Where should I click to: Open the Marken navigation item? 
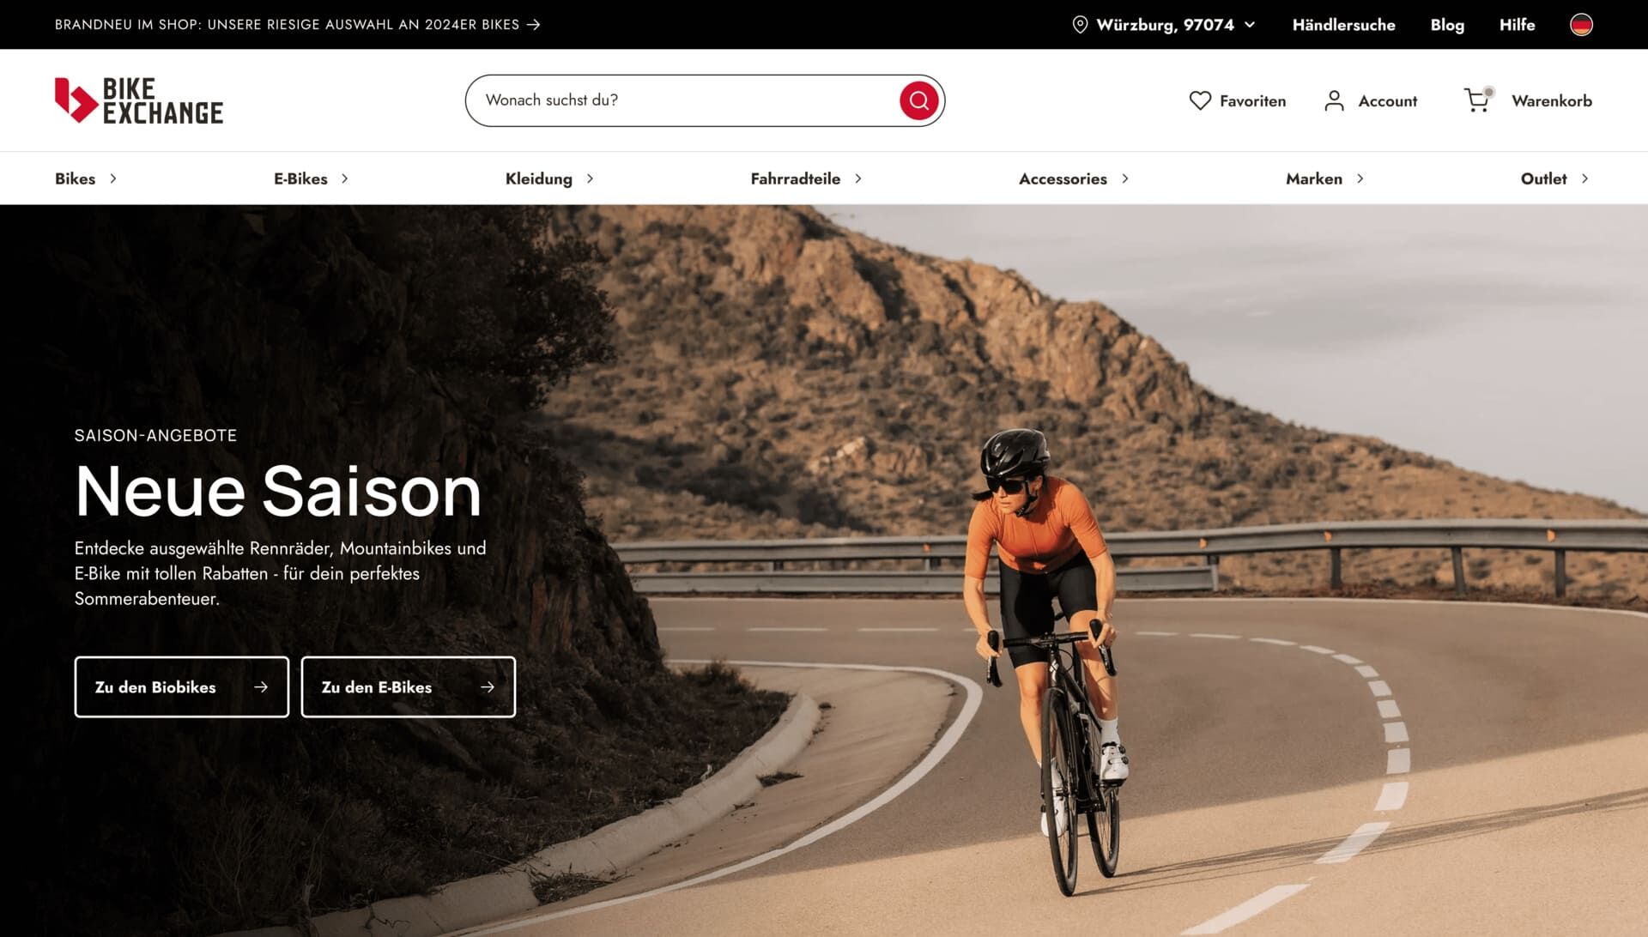point(1314,178)
